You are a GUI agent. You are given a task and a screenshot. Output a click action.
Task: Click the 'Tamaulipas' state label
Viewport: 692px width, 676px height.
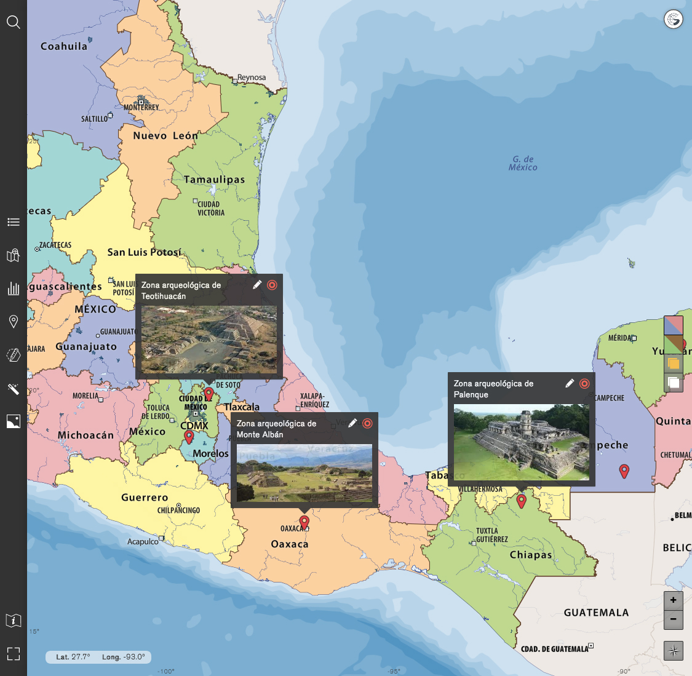point(214,180)
